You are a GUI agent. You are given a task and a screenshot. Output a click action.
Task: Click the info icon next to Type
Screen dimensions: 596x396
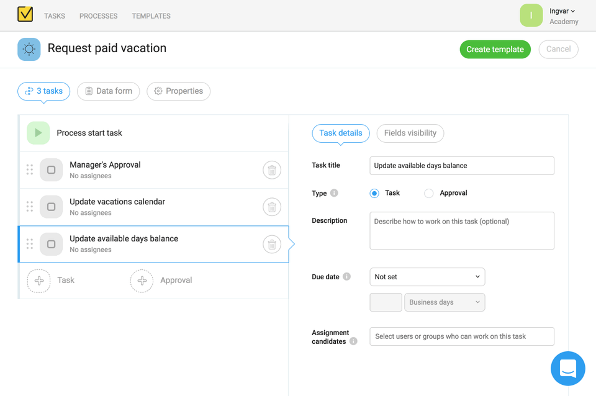[x=334, y=193]
